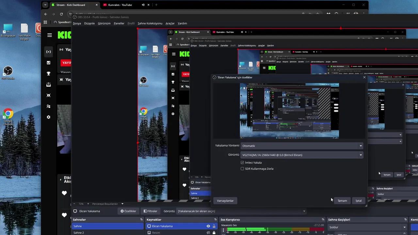Uncheck the İmleci Yakala checkbox
The image size is (418, 235).
(242, 163)
